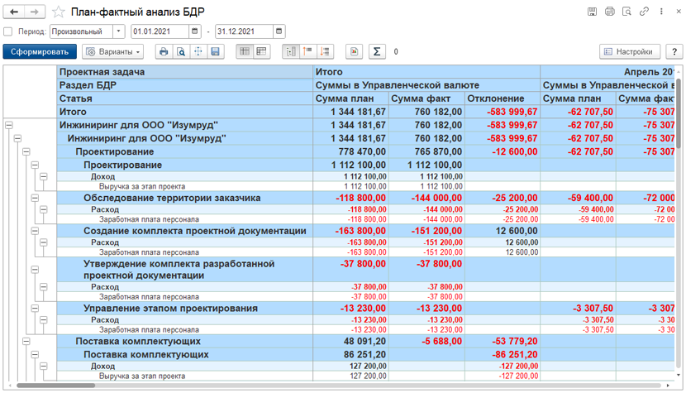Open print preview with the magnifier icon
Screen dimensions: 686x393
[181, 51]
